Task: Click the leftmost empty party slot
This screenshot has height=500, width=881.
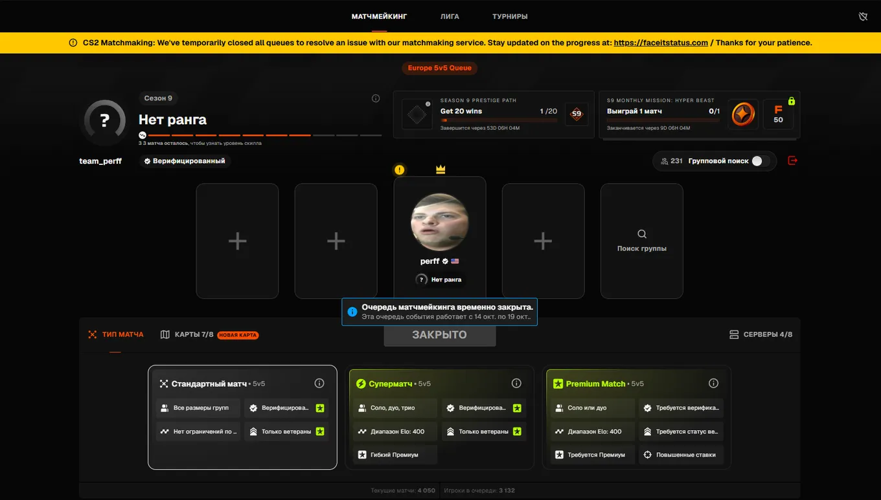Action: coord(238,241)
